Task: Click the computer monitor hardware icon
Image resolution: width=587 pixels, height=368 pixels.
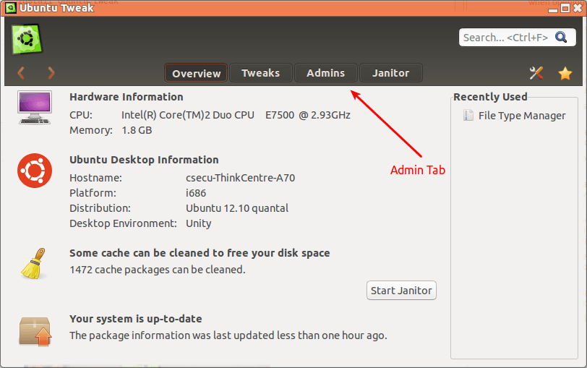Action: [34, 106]
